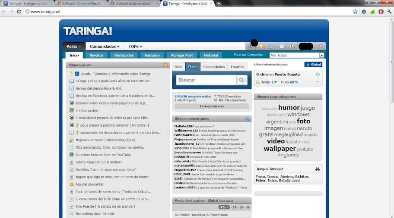Viewport: 394px width, 218px height.
Task: Click the green bars extension icon
Action: [x=372, y=12]
